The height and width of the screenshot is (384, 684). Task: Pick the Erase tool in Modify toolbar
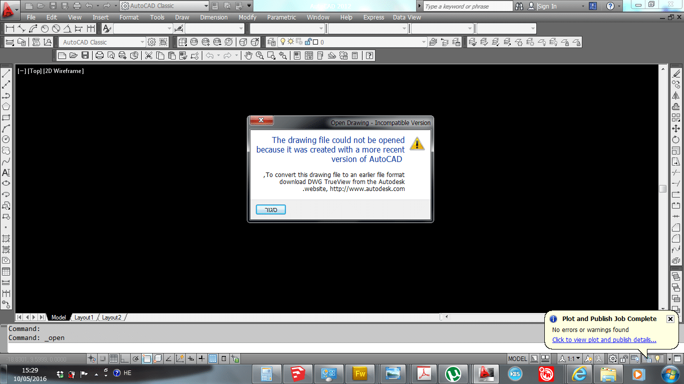pyautogui.click(x=676, y=73)
